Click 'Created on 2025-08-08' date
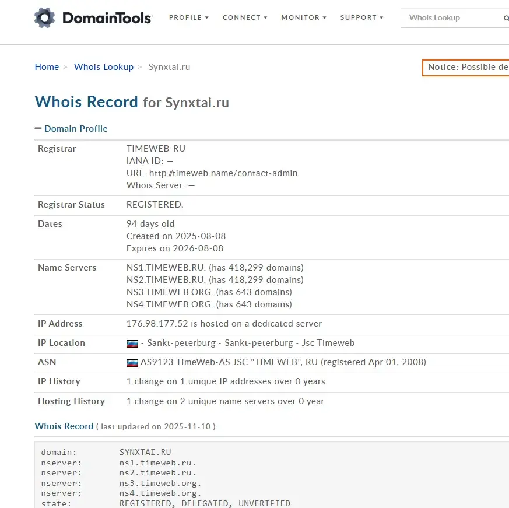 tap(176, 236)
